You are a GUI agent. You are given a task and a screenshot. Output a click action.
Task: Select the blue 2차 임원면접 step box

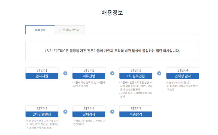coord(42,114)
